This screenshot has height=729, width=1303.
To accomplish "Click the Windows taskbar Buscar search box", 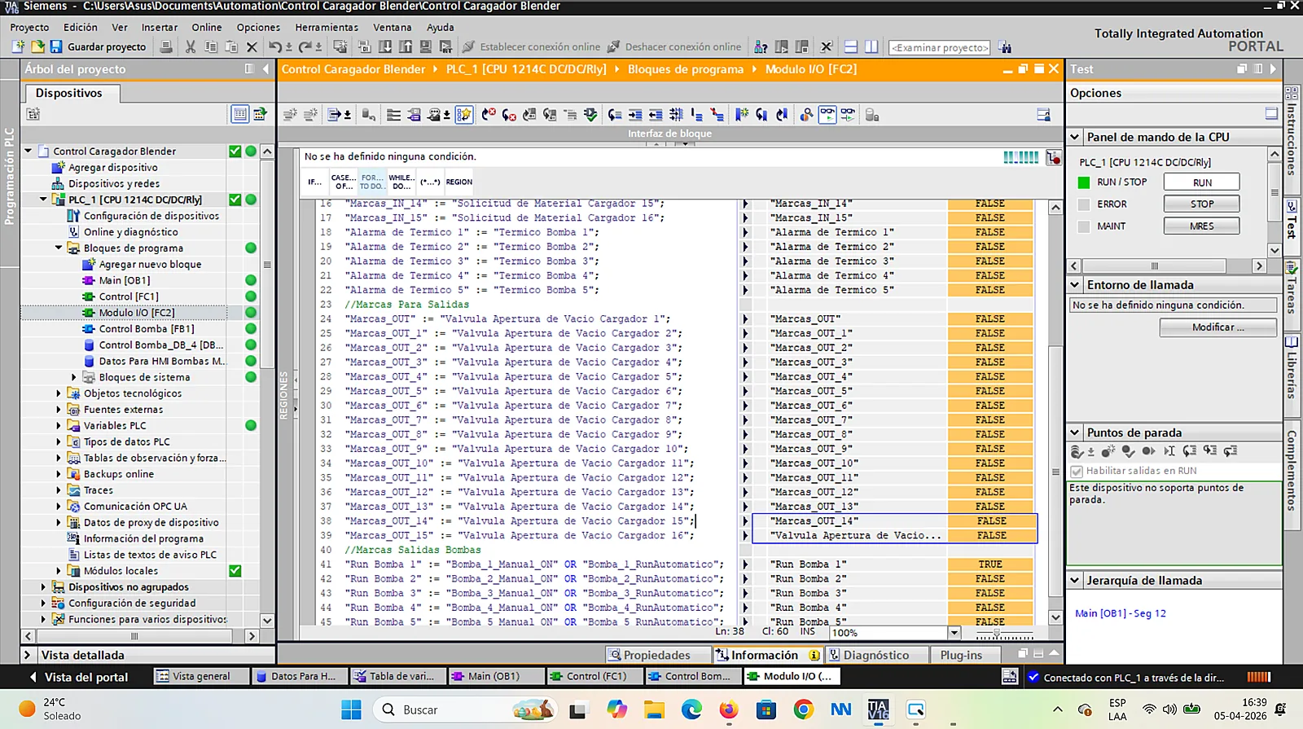I will tap(466, 709).
